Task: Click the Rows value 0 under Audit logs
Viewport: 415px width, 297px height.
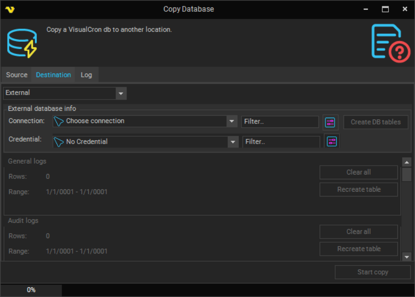Action: (48, 236)
